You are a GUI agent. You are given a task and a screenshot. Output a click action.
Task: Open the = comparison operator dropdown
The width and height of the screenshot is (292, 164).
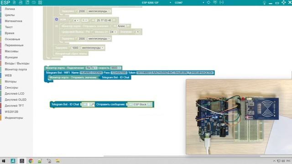(85, 20)
